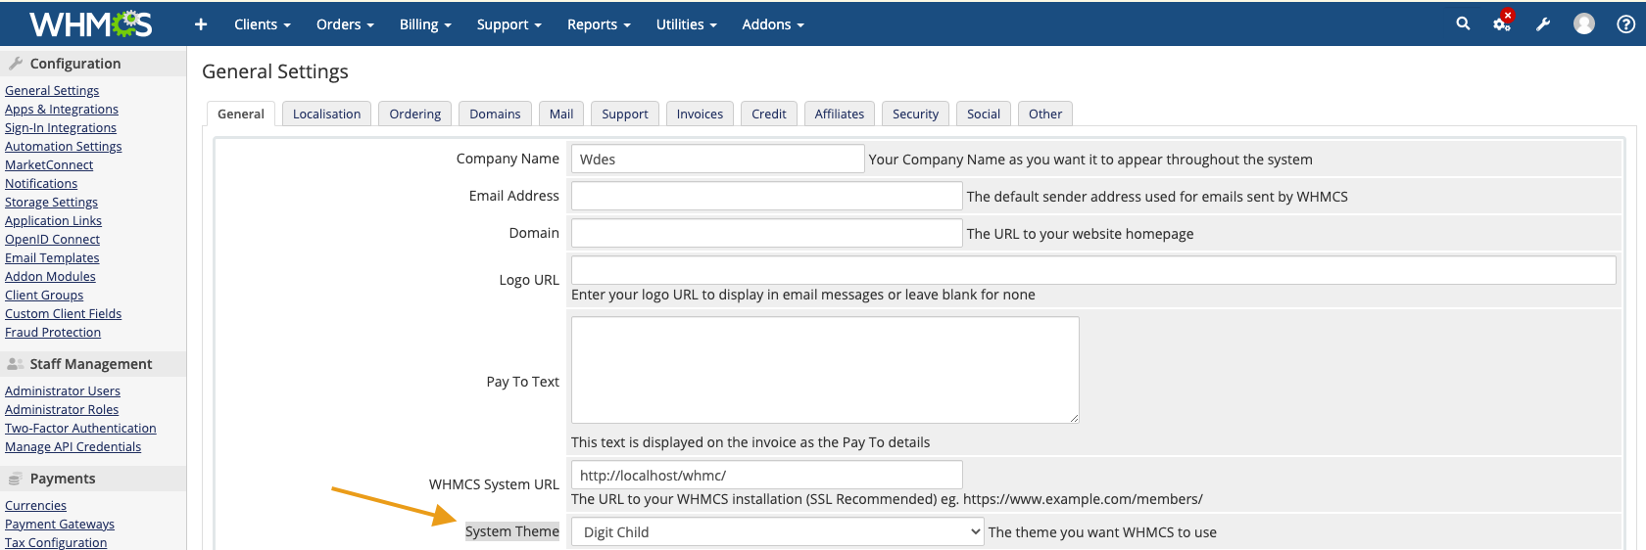
Task: Click the Staff Management section header
Action: click(93, 363)
